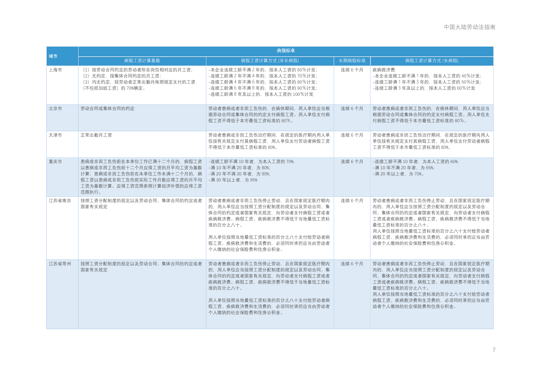The image size is (542, 383).
Task: Click 连续 6 个月 in the 重庆市 row
Action: pos(352,162)
